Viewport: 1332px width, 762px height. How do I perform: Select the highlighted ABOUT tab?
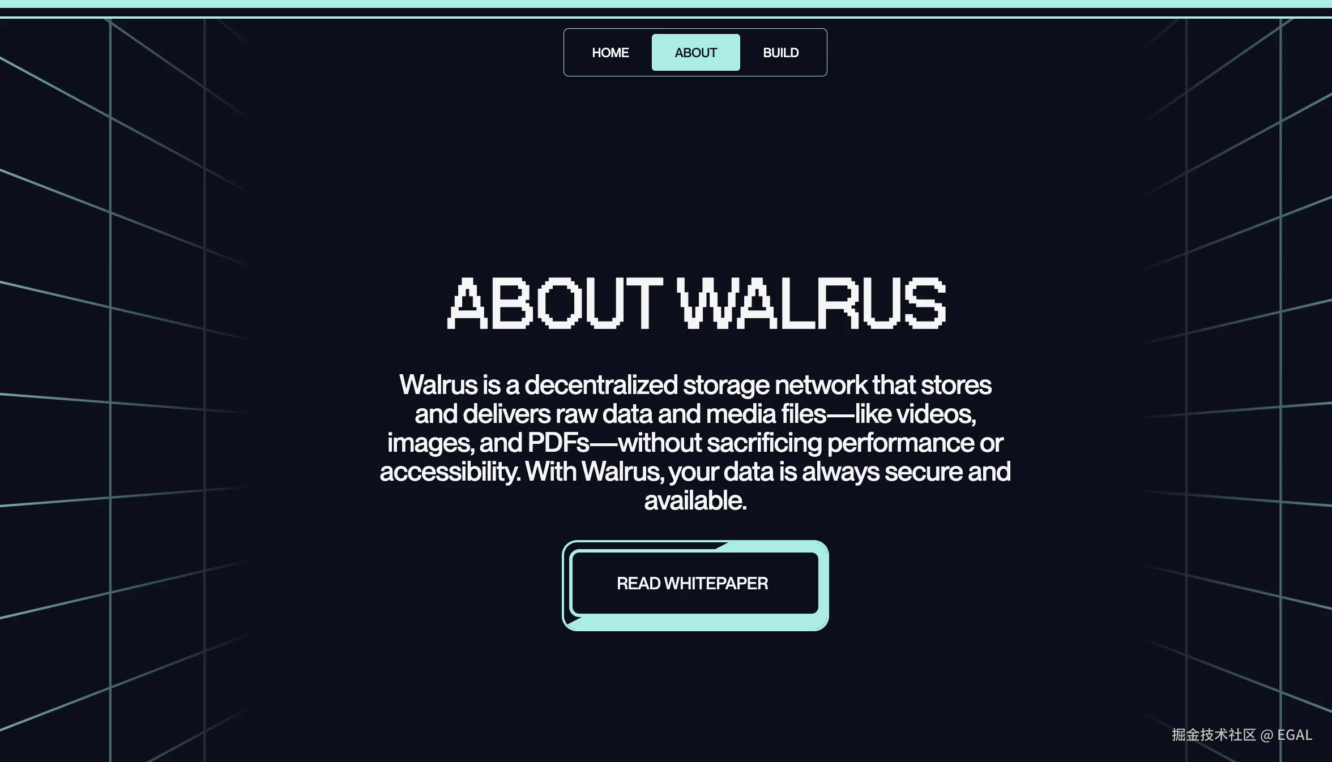coord(695,53)
